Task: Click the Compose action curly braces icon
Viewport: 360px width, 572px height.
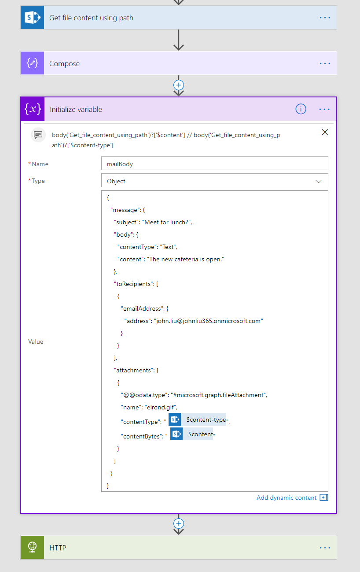Action: (32, 63)
